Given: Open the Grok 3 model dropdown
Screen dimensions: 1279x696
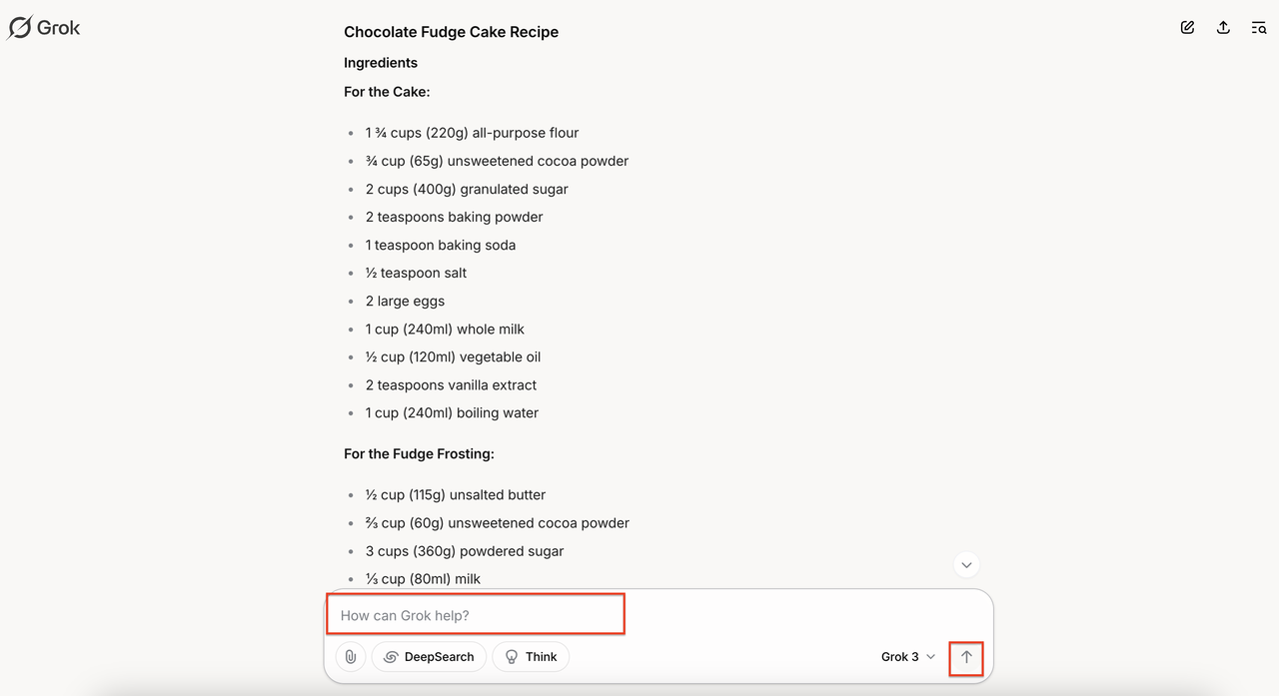Looking at the screenshot, I should [x=908, y=657].
